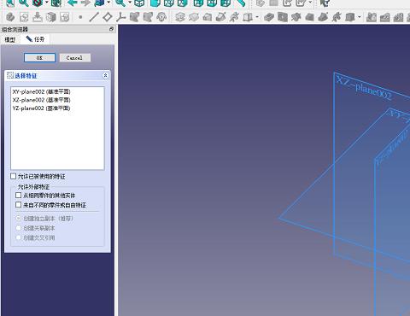Confirm with the OK button
The image size is (410, 316).
[x=39, y=58]
